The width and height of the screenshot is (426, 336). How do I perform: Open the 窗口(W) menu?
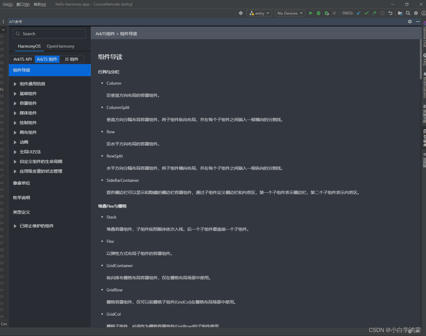pos(23,4)
